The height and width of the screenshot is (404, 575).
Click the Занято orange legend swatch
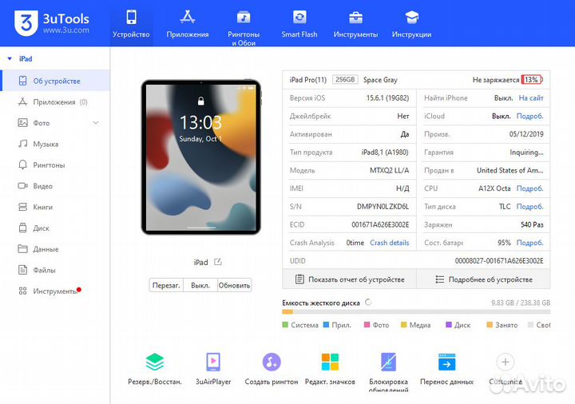coord(490,324)
